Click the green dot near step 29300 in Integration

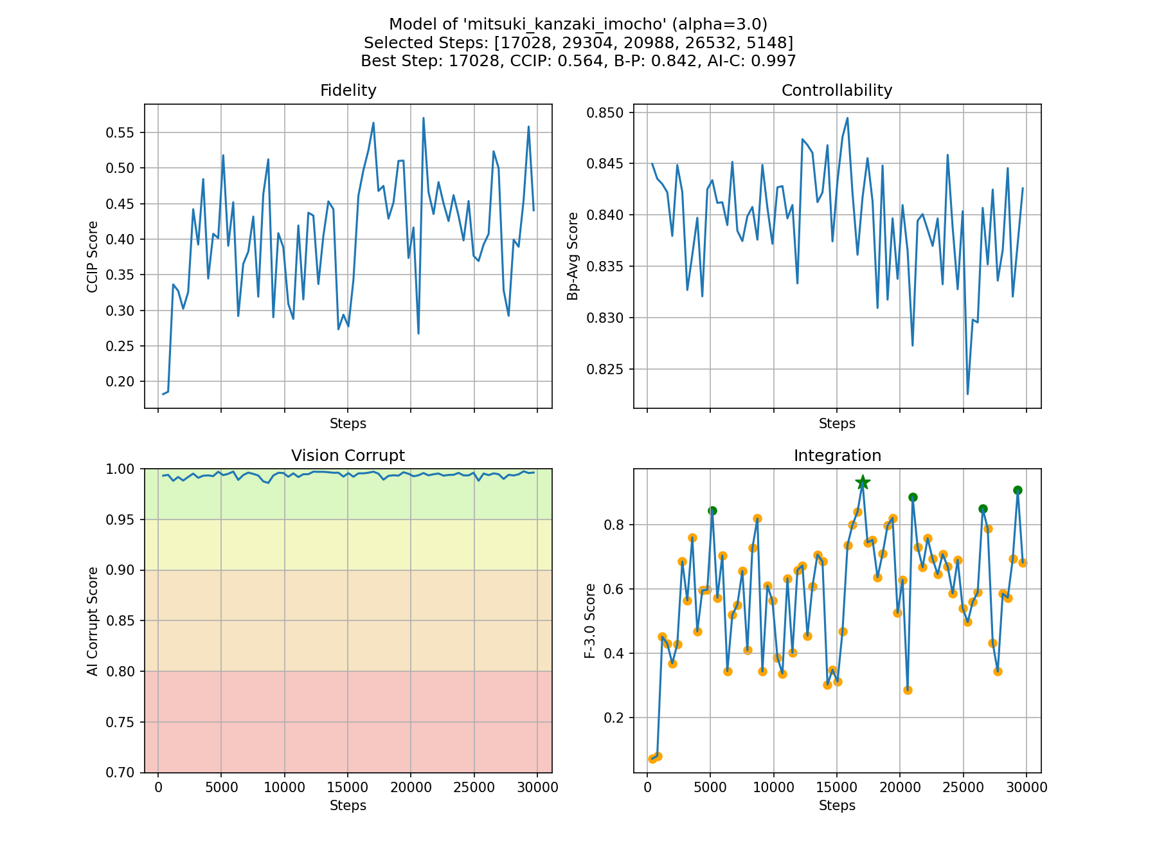pyautogui.click(x=1018, y=490)
